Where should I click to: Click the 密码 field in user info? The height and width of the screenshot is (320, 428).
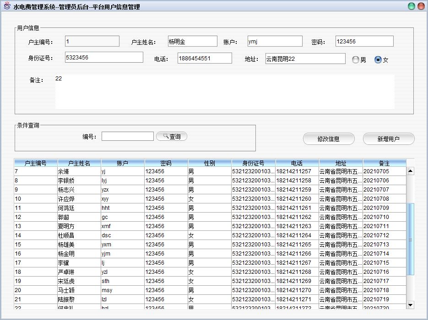point(364,42)
